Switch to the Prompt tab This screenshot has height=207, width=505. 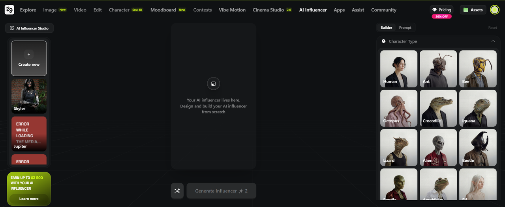pyautogui.click(x=405, y=28)
